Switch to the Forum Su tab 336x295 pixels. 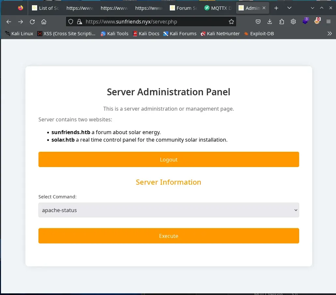183,8
